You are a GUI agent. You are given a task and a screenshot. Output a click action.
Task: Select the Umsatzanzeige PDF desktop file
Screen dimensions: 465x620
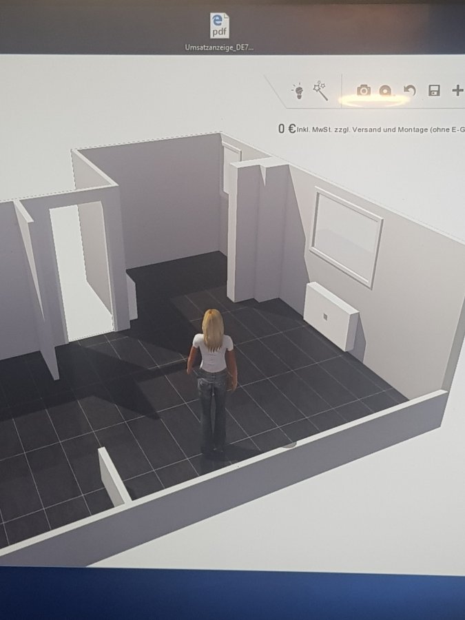pyautogui.click(x=219, y=32)
